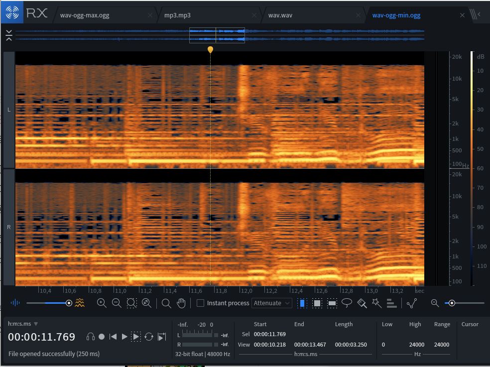Click the Record button

pos(102,337)
